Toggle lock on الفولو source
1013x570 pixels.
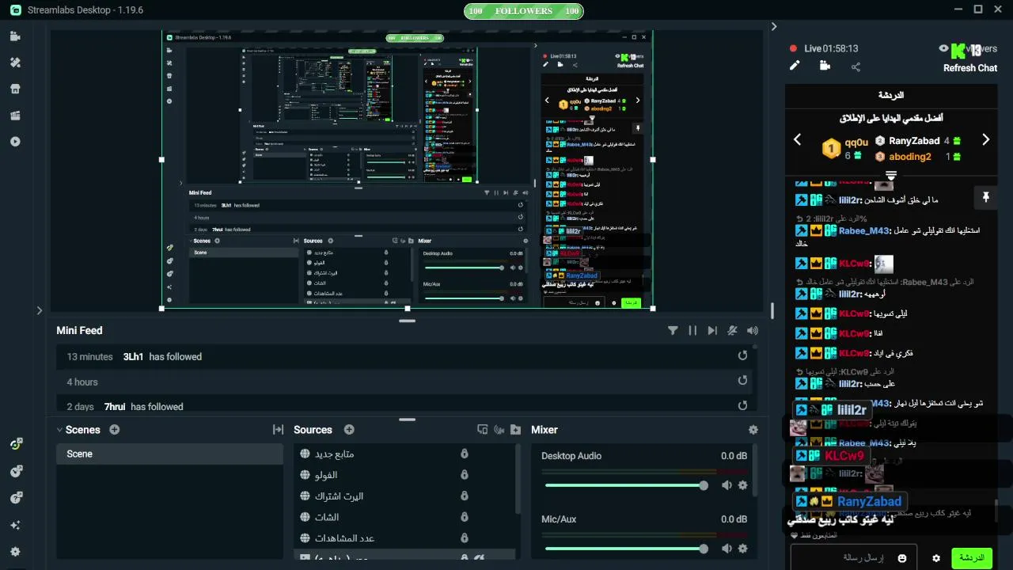tap(465, 475)
